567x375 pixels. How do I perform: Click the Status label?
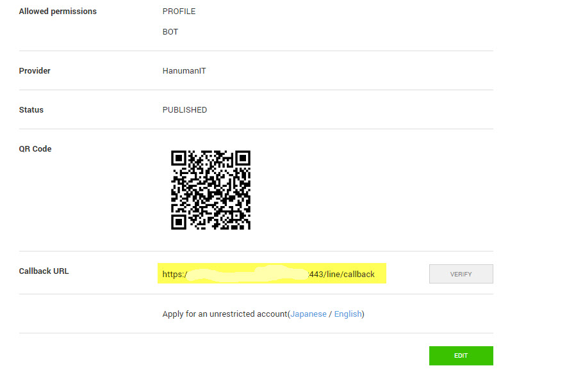31,110
